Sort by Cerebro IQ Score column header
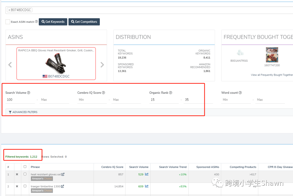Screen dimensions: 293x196 [x=112, y=167]
